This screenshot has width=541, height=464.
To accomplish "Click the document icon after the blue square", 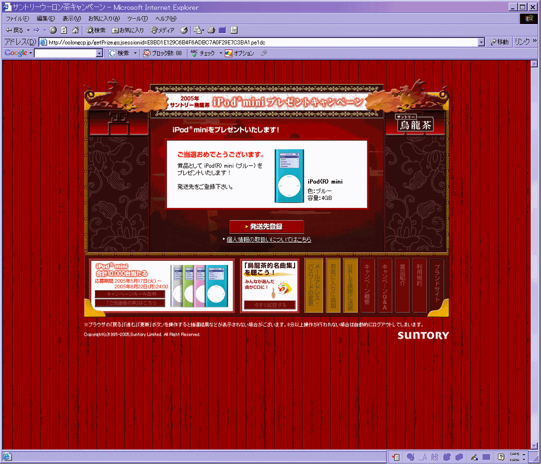I will tap(234, 30).
